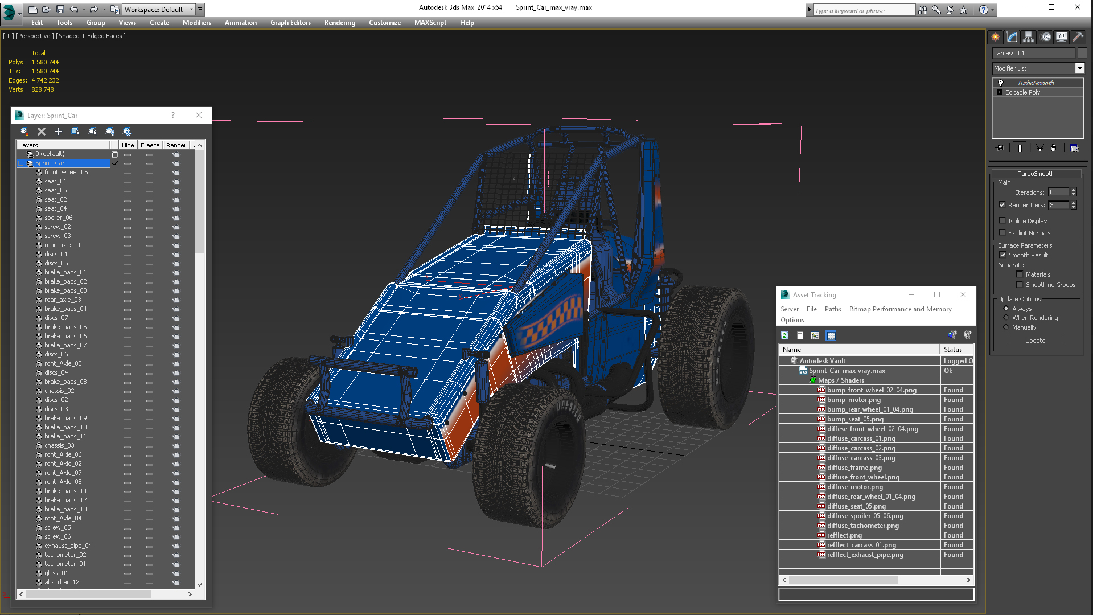Toggle Show End Result icon below modifier stack
The width and height of the screenshot is (1093, 615).
tap(1020, 148)
